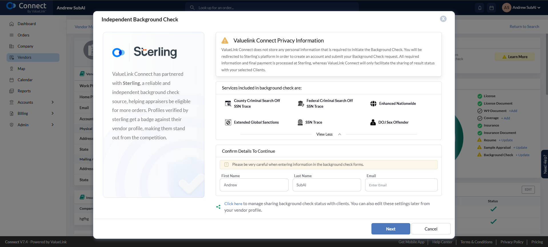Click the Calendar sidebar icon
Image resolution: width=548 pixels, height=247 pixels.
pyautogui.click(x=12, y=80)
